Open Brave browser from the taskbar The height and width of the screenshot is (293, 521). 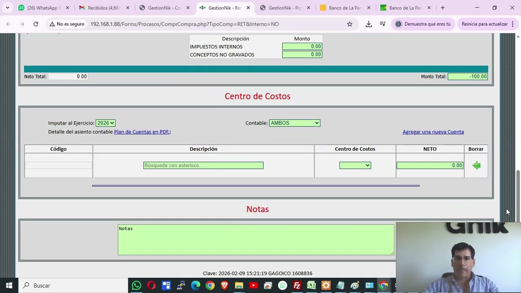pyautogui.click(x=224, y=285)
